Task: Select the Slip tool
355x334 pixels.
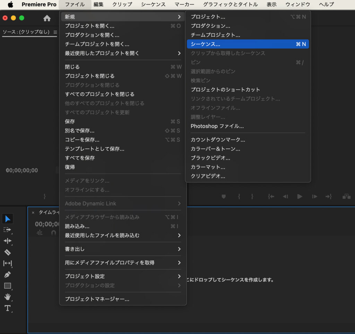Action: [x=8, y=263]
